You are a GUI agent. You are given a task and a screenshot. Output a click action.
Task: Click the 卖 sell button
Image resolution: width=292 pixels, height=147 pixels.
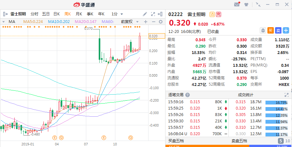click(x=278, y=30)
